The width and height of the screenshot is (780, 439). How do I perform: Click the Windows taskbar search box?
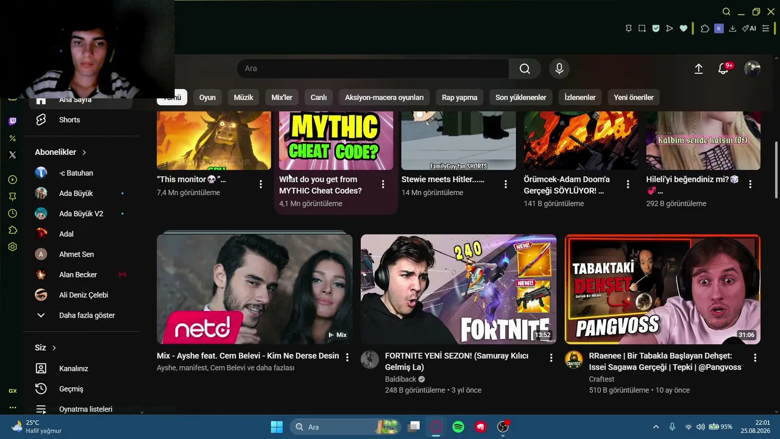coord(346,427)
